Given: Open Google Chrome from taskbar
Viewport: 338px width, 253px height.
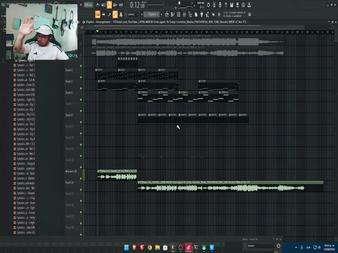Looking at the screenshot, I should click(x=150, y=247).
